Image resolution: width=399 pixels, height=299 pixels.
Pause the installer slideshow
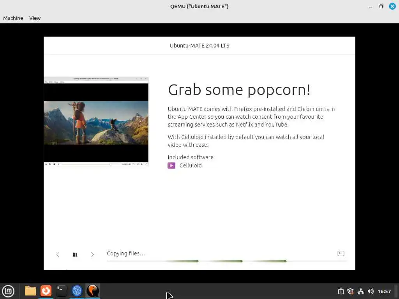click(75, 255)
